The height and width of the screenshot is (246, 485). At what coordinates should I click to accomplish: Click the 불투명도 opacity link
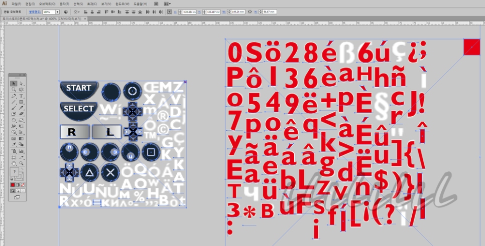[x=35, y=12]
